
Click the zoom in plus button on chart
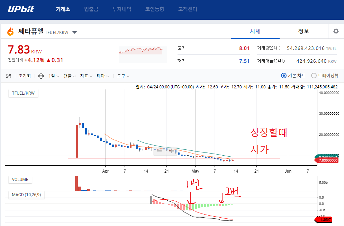171,151
